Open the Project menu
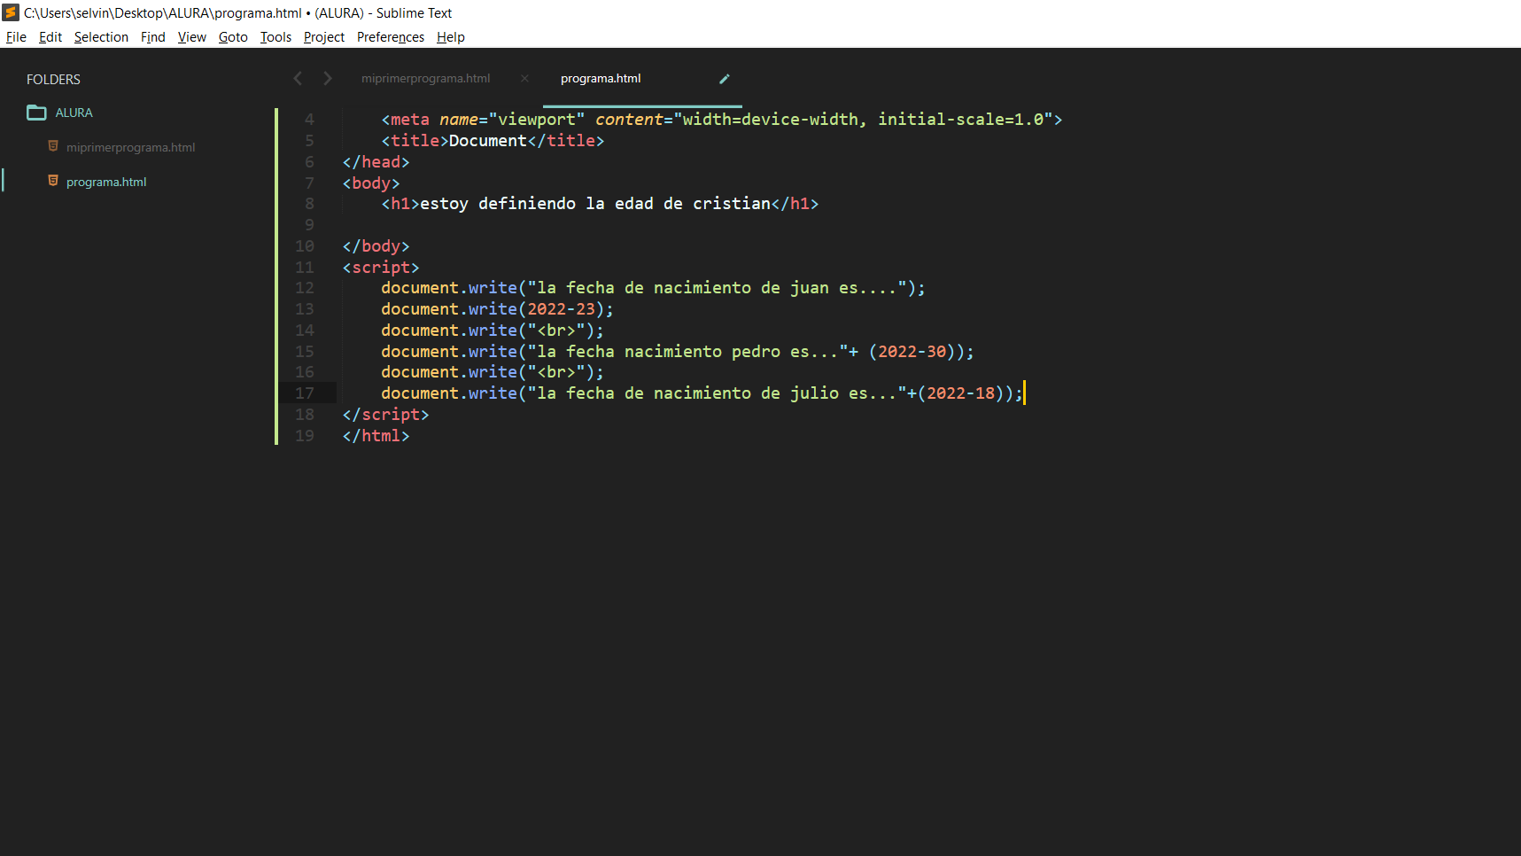 tap(324, 37)
